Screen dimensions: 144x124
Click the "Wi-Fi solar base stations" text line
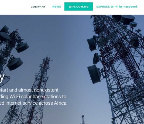tap(33, 97)
